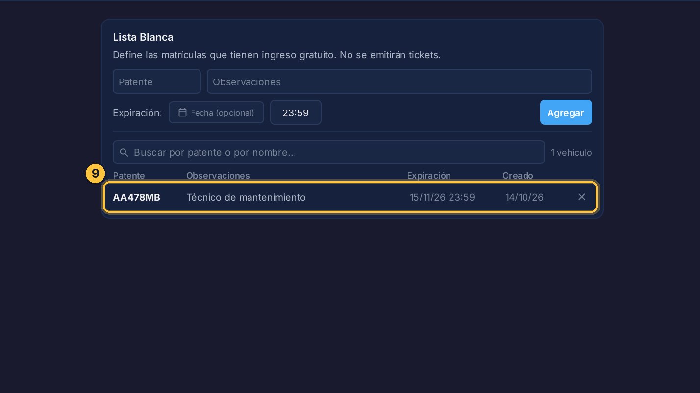The width and height of the screenshot is (700, 393).
Task: Select the expiration value 15/11/26 23:59
Action: [442, 197]
